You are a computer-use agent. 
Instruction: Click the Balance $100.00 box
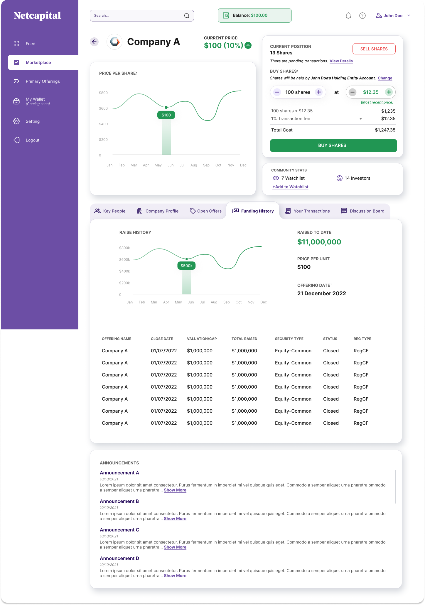click(x=254, y=15)
